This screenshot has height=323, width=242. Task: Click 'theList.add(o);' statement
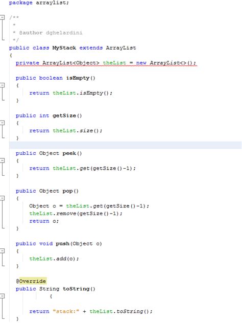(x=54, y=259)
